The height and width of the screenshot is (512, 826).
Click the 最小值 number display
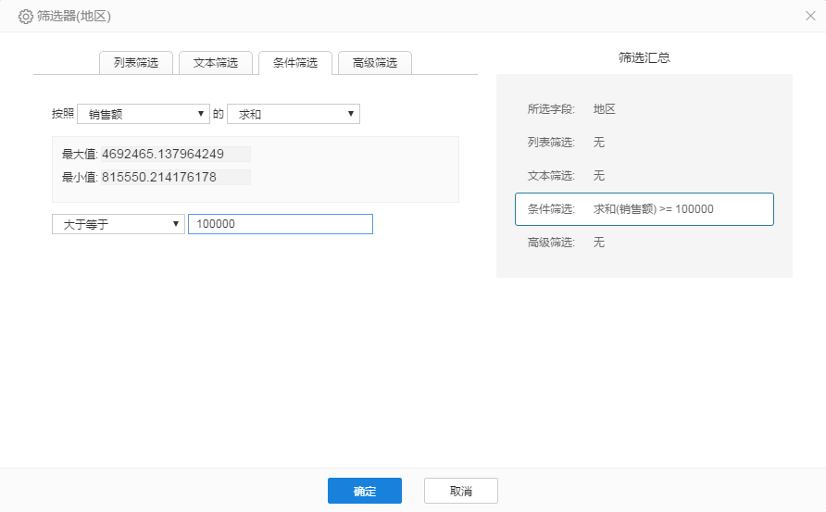(x=159, y=177)
